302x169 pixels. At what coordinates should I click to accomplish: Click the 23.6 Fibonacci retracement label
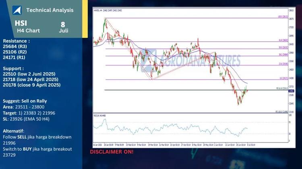tap(283, 64)
